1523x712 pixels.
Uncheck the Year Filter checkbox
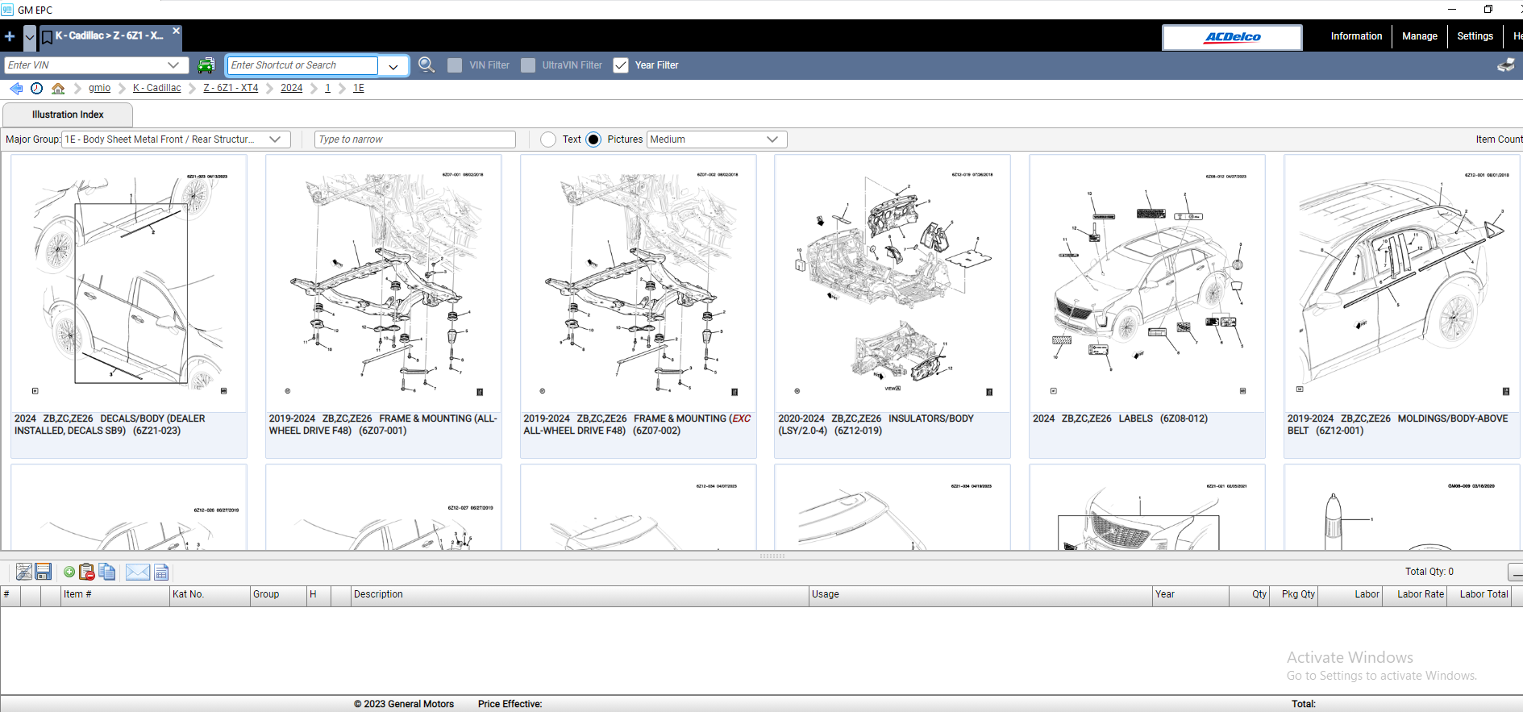621,65
